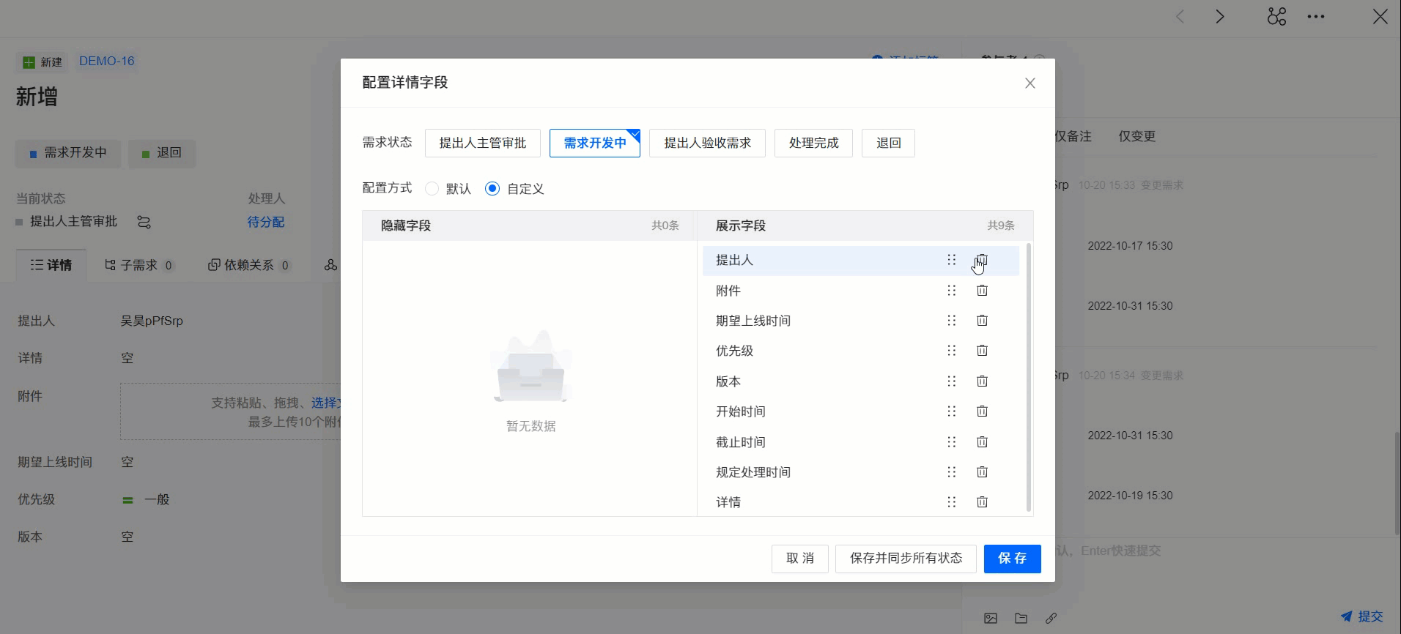Switch to 依赖关系 tab
Image resolution: width=1401 pixels, height=634 pixels.
249,265
